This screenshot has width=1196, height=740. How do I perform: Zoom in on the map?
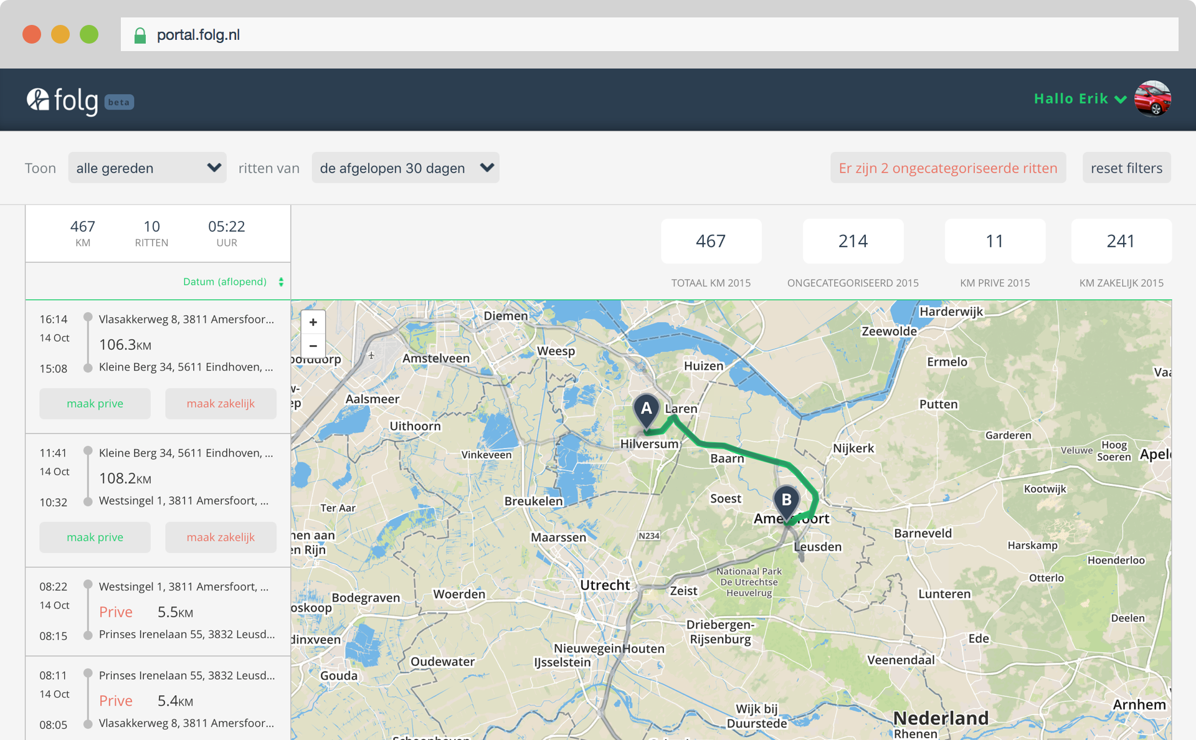(x=313, y=322)
